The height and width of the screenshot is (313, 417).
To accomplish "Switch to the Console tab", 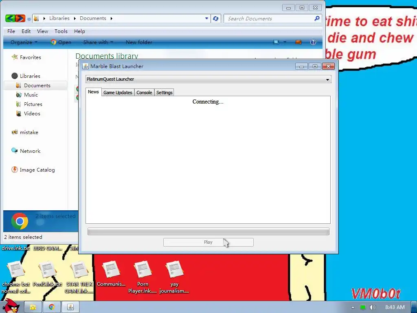I will click(x=144, y=93).
